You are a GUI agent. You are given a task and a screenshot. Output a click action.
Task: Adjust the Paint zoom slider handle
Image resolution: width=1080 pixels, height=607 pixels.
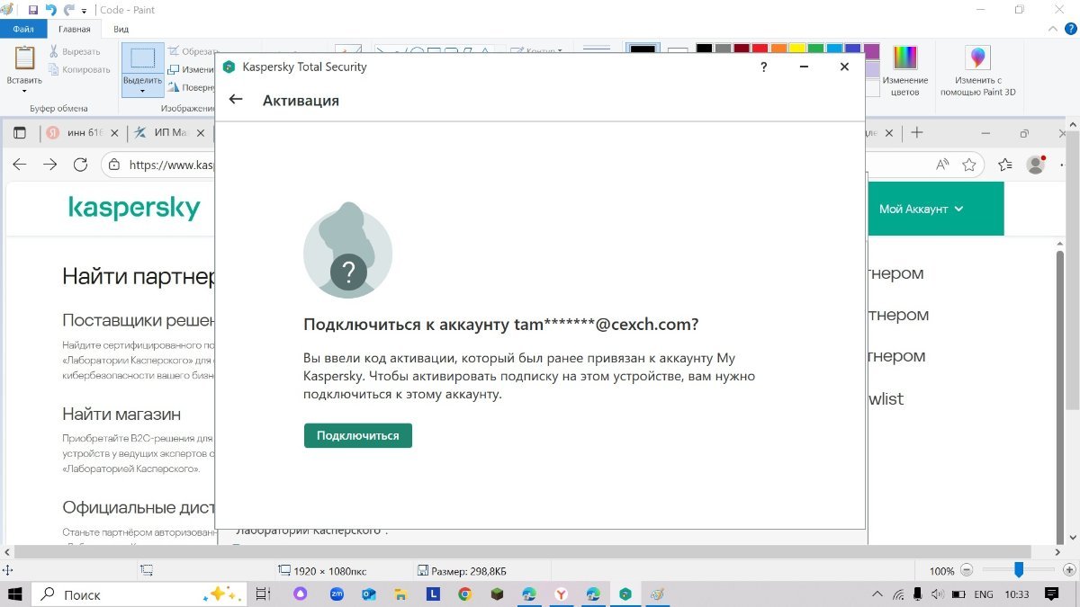click(1019, 570)
